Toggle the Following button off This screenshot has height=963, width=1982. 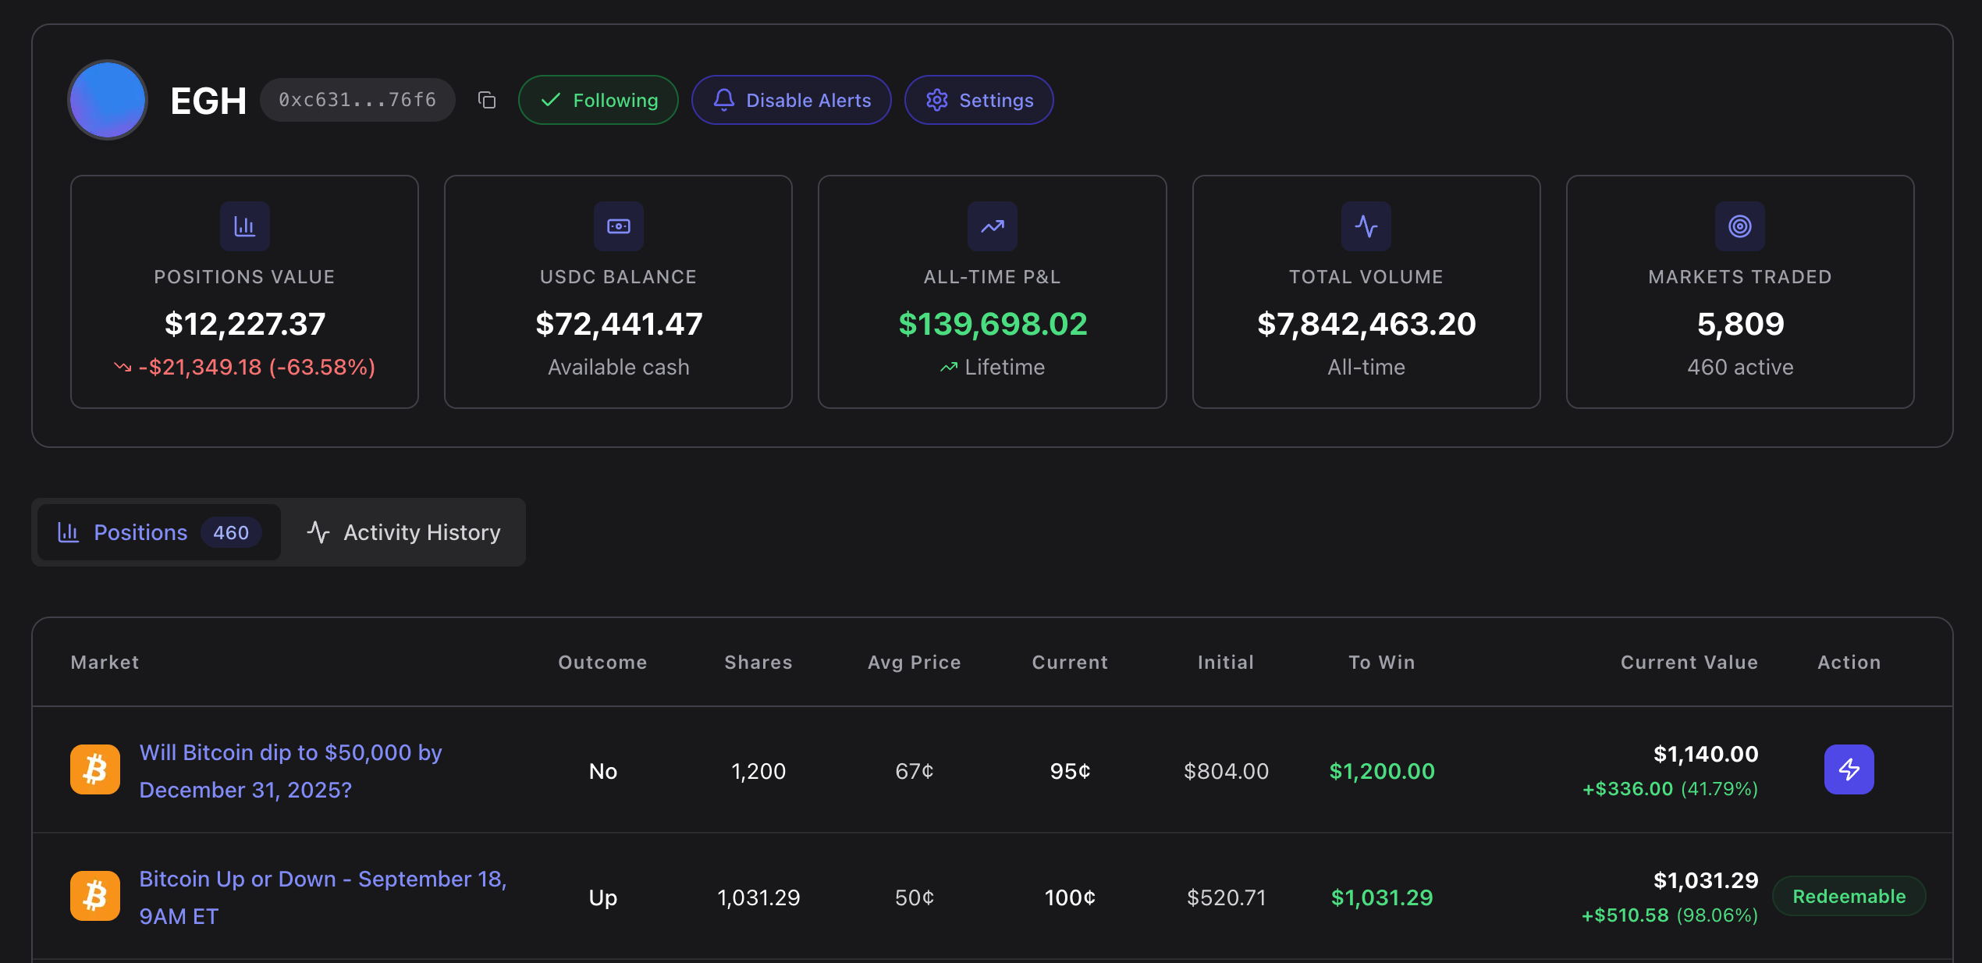coord(599,100)
